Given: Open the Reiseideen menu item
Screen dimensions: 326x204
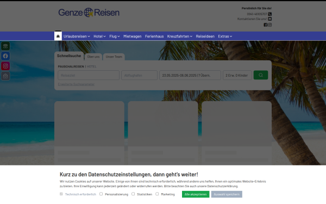Looking at the screenshot, I should click(x=205, y=36).
